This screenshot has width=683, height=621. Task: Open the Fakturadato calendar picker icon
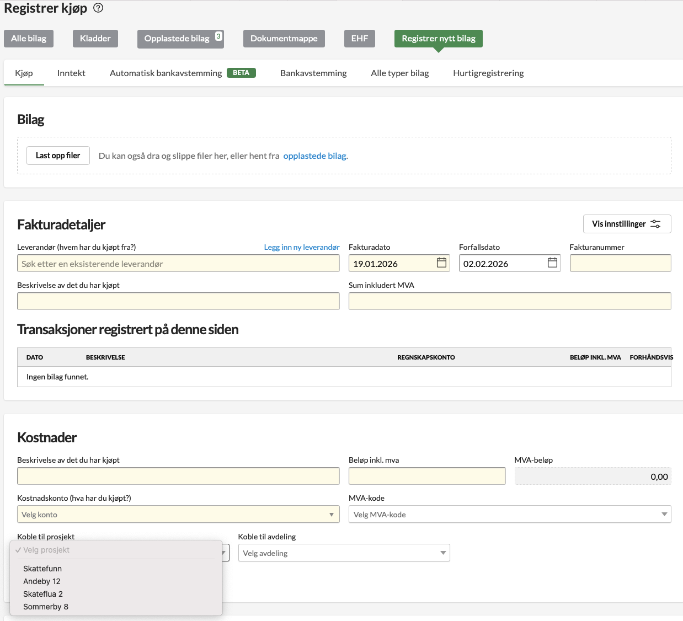[x=441, y=263]
